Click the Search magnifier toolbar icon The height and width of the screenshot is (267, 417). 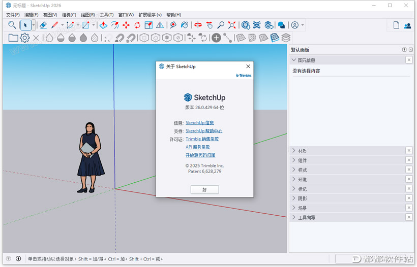(x=12, y=25)
